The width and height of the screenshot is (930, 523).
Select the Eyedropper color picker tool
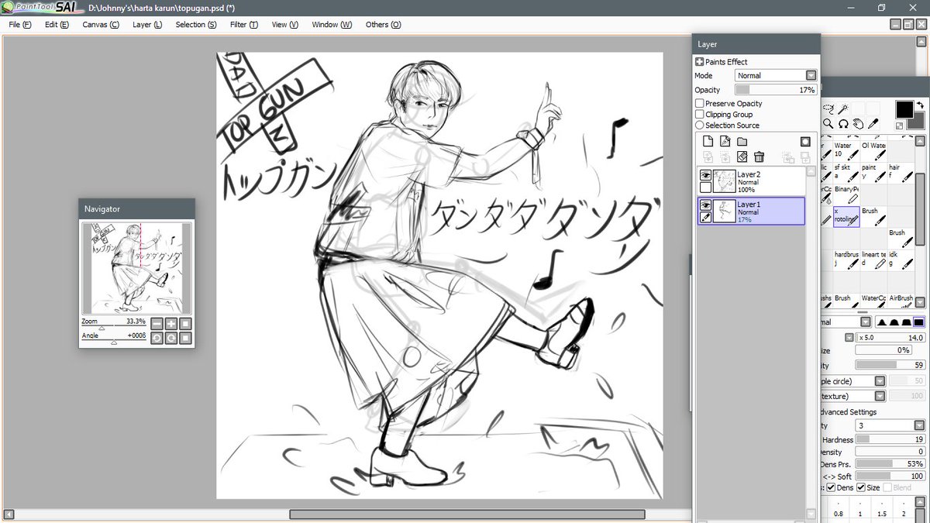(873, 123)
